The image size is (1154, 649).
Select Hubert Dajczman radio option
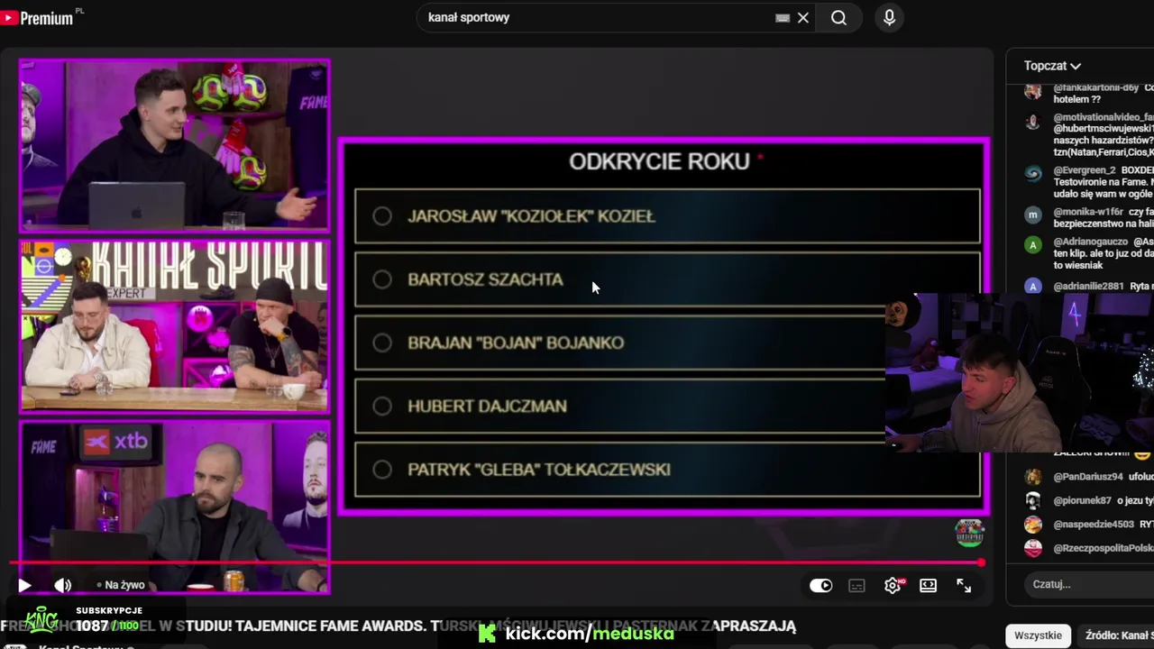click(382, 407)
